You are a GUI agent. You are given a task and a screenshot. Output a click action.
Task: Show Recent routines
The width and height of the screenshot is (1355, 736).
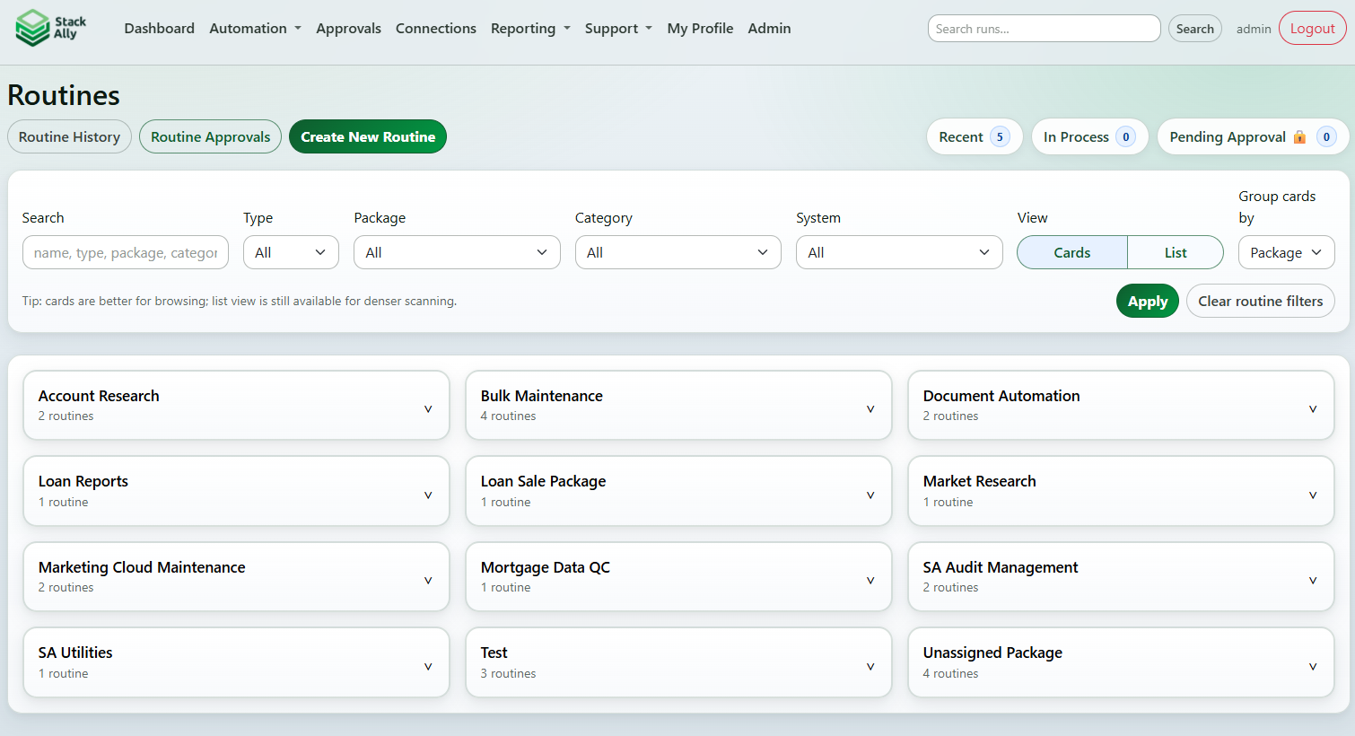click(x=975, y=136)
